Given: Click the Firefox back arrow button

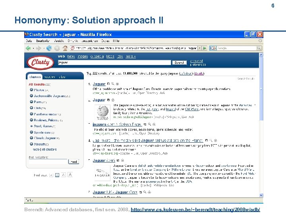Looking at the screenshot, I should [28, 48].
